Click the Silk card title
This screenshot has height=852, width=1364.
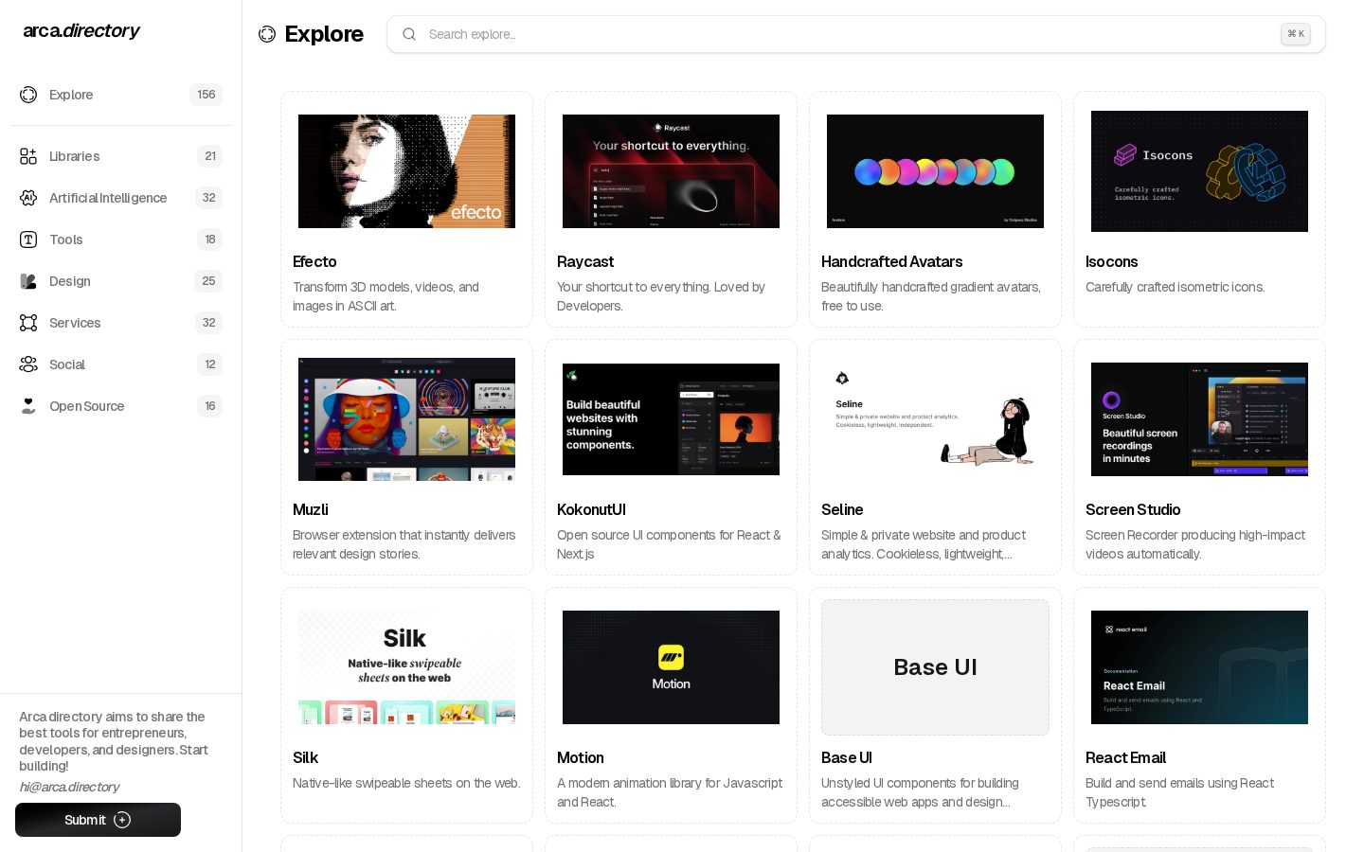coord(305,758)
